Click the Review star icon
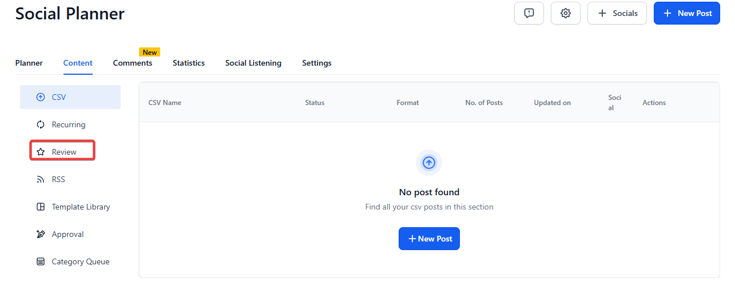The width and height of the screenshot is (735, 294). pyautogui.click(x=41, y=152)
